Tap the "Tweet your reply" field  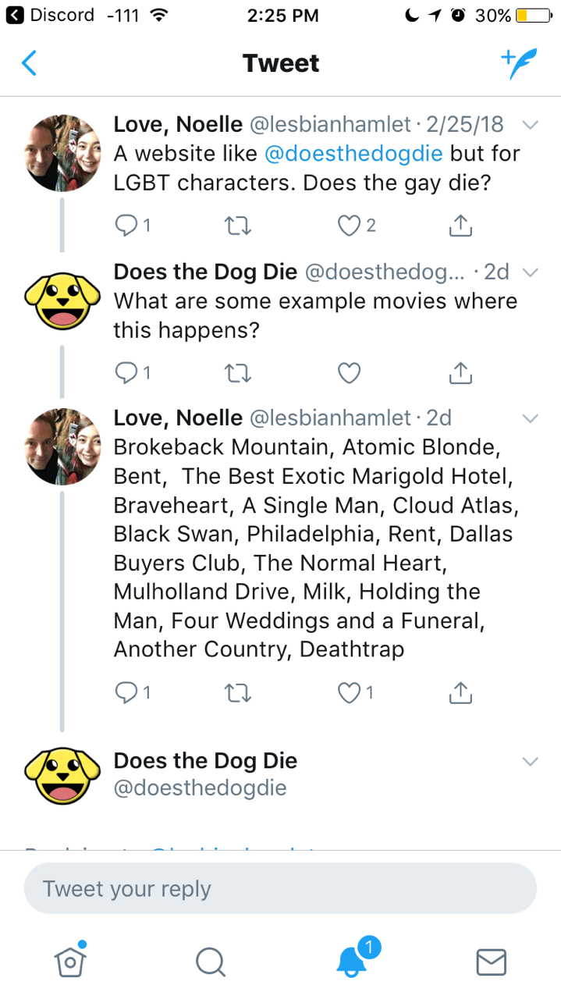pos(280,889)
